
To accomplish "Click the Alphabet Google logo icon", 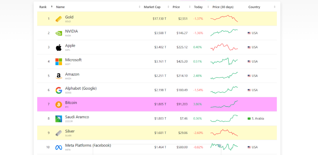I will tap(59, 90).
